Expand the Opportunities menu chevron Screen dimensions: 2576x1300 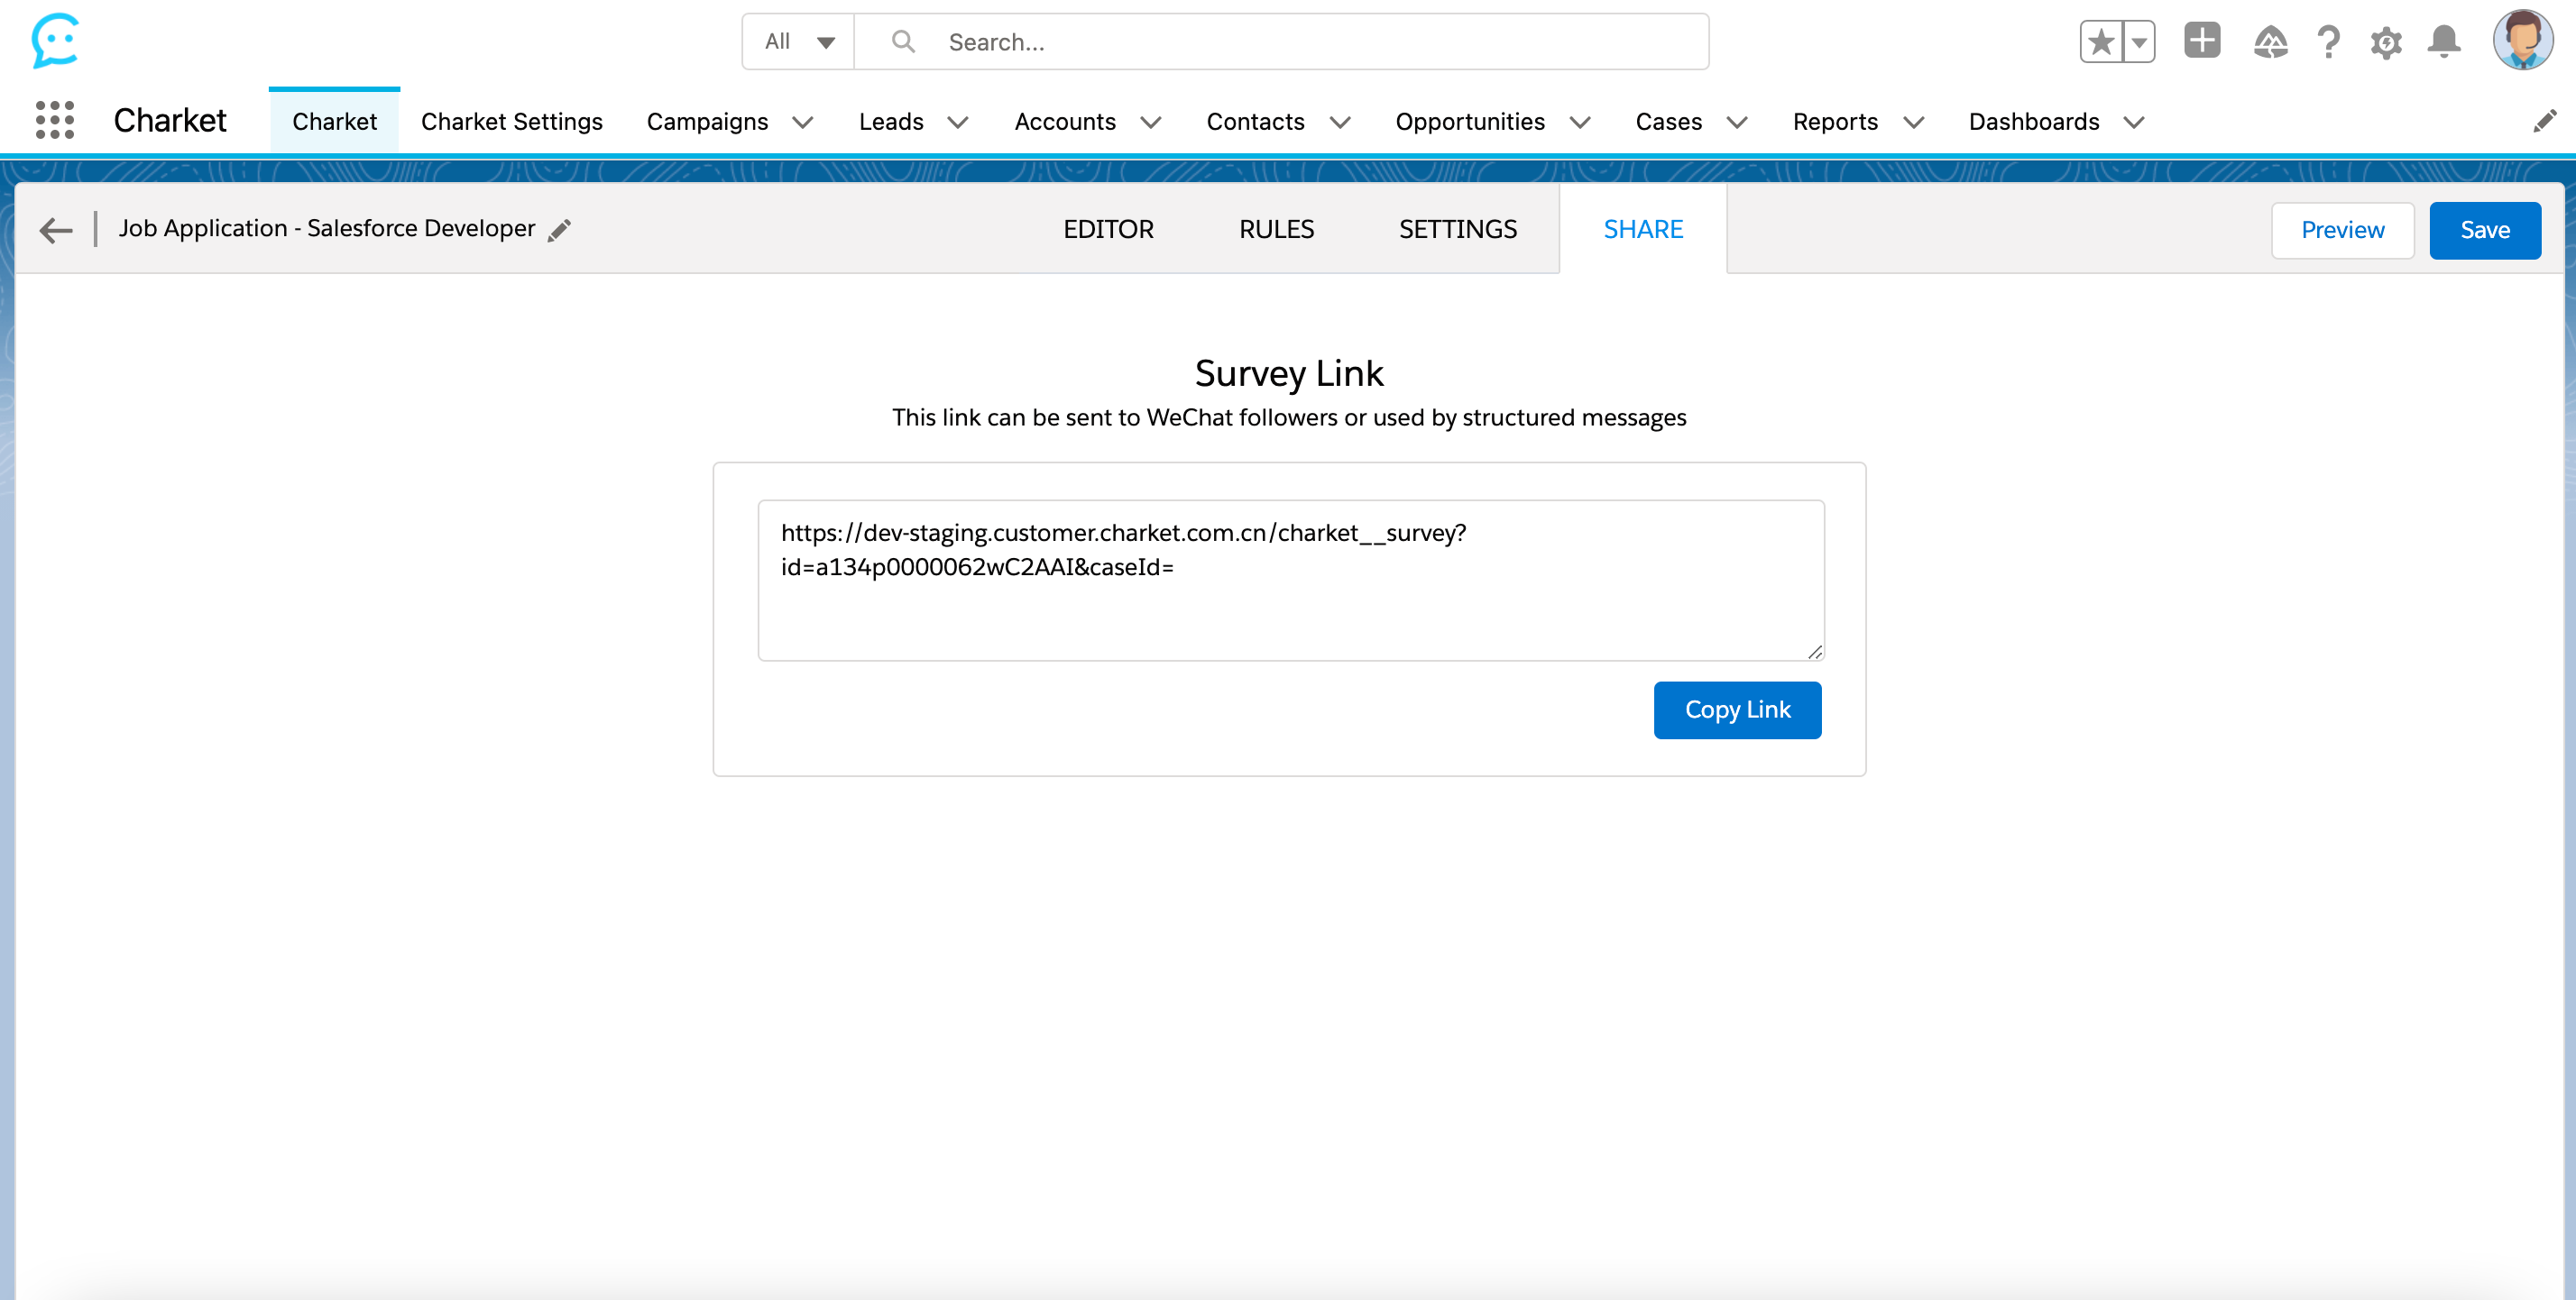(1580, 122)
